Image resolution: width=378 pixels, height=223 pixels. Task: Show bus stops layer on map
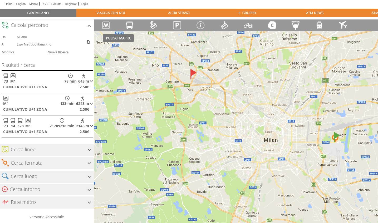click(x=129, y=25)
